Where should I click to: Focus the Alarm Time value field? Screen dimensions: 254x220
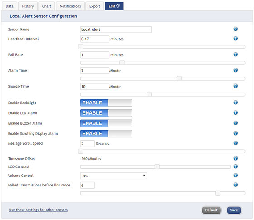click(95, 71)
